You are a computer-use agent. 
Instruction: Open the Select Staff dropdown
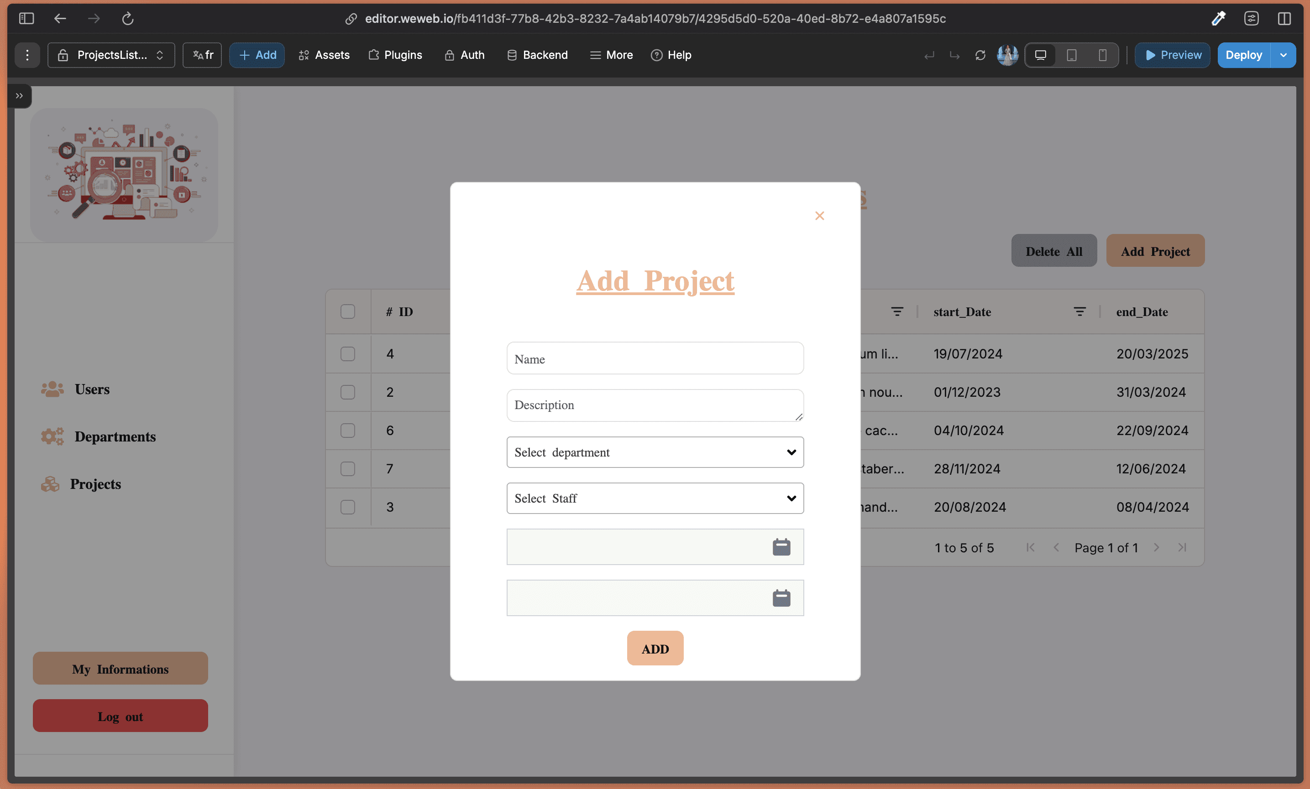click(655, 498)
